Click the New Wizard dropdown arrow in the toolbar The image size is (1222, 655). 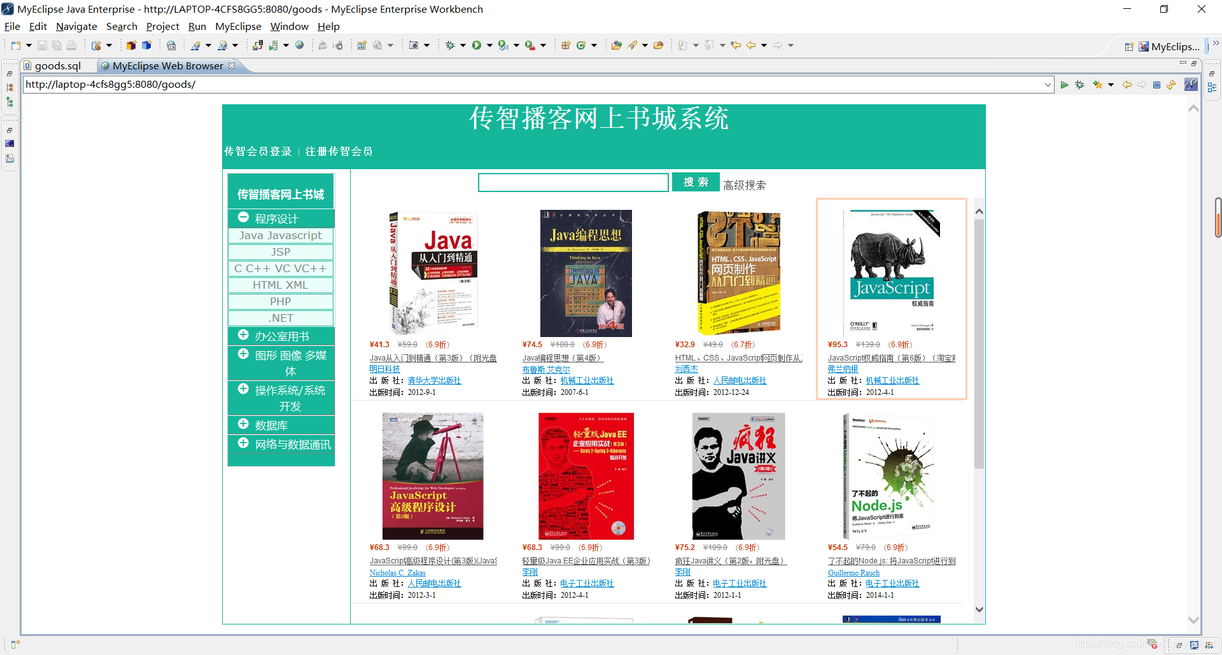coord(29,45)
